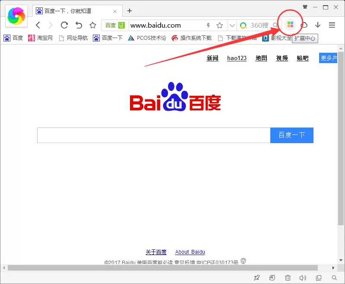345x284 pixels.
Task: Click the 新闻 link on Baidu
Action: [212, 58]
